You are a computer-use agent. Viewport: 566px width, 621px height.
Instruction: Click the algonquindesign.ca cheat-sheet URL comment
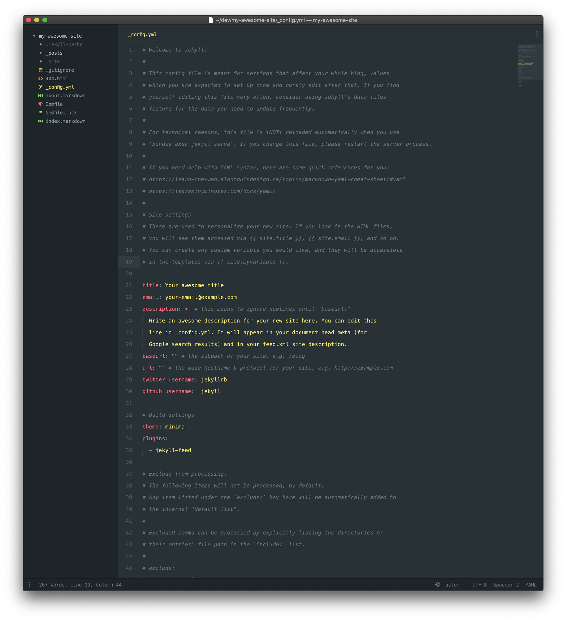click(277, 179)
